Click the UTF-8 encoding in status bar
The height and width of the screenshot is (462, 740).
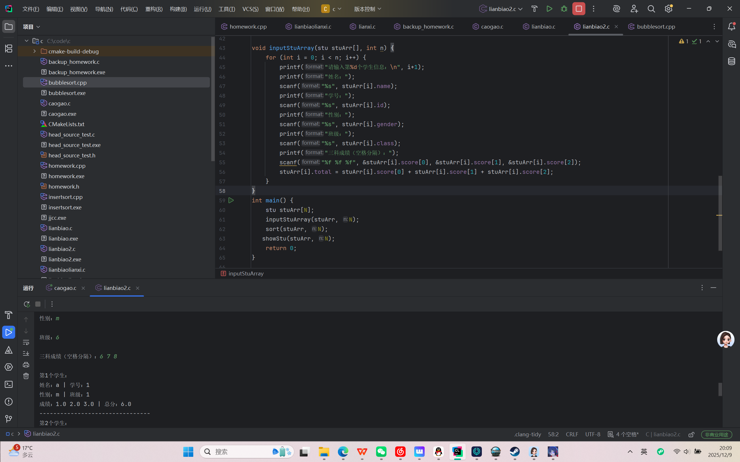pos(592,434)
